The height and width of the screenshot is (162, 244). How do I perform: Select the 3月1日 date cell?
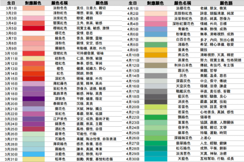pos(11,8)
